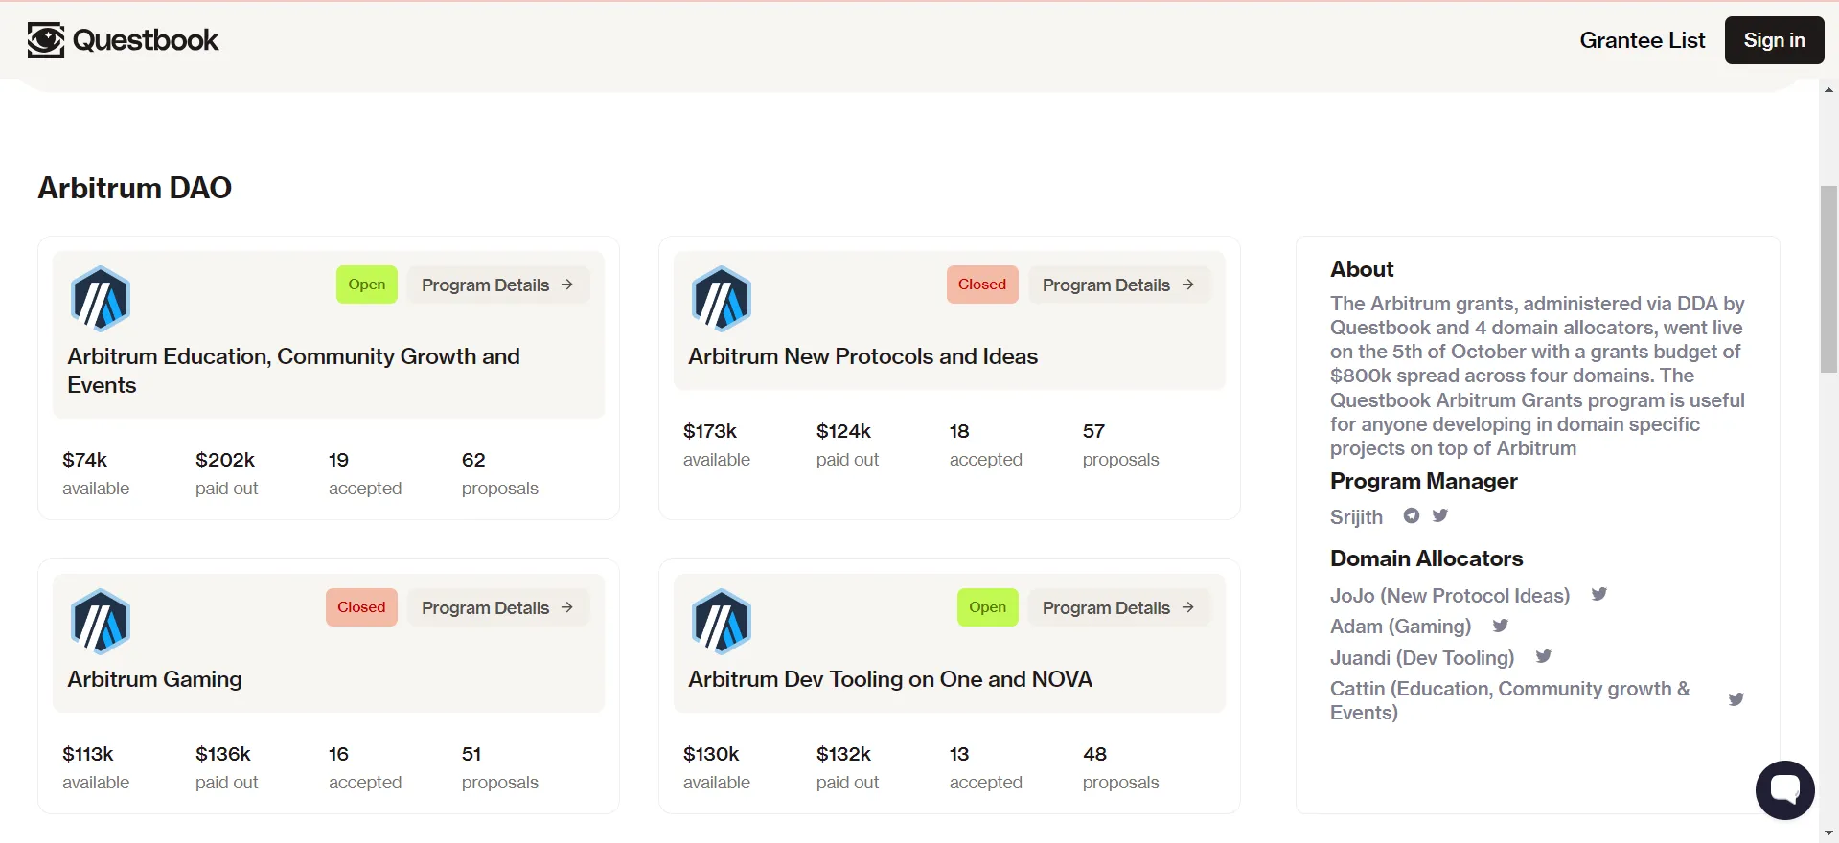The image size is (1839, 843).
Task: Click the page vertical scrollbar thumb
Action: [x=1828, y=278]
